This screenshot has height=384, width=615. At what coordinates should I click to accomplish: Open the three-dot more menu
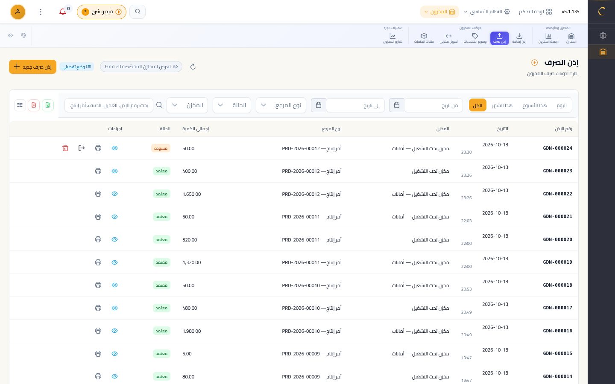click(41, 12)
